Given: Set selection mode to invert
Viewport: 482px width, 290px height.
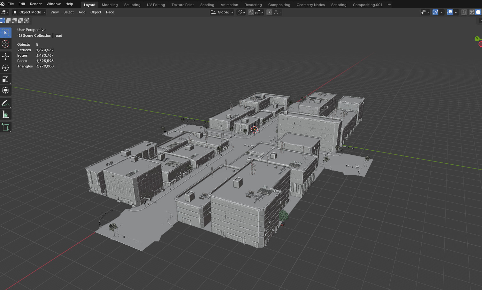Looking at the screenshot, I should (x=20, y=20).
